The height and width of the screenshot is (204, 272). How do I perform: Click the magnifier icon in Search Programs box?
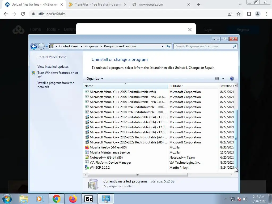[x=234, y=46]
